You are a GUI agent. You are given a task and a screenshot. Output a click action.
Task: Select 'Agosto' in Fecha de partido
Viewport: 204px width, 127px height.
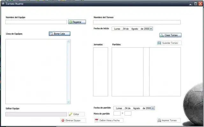click(x=136, y=108)
